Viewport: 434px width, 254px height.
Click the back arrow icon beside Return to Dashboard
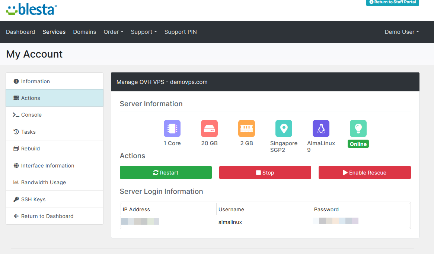pyautogui.click(x=16, y=216)
